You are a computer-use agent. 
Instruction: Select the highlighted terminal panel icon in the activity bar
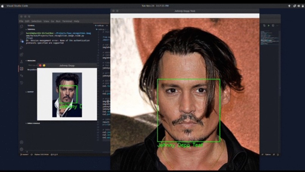coord(22,69)
